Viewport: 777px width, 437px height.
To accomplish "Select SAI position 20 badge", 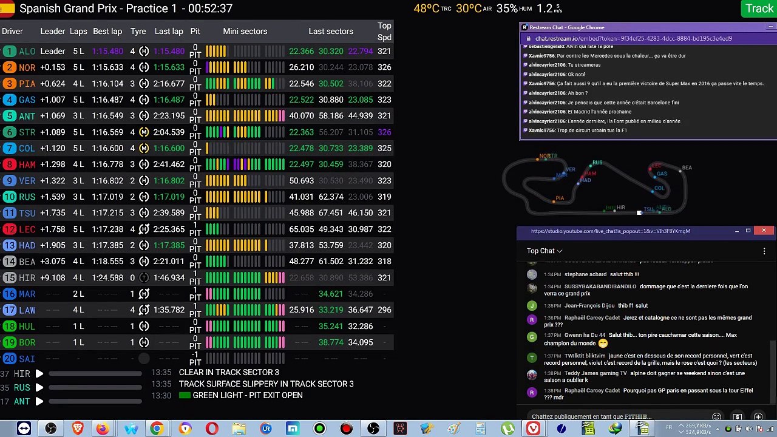I will coord(9,359).
